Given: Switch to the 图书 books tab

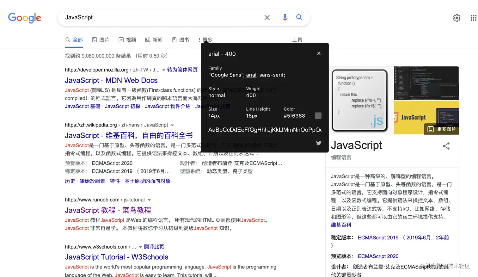Looking at the screenshot, I should click(181, 40).
